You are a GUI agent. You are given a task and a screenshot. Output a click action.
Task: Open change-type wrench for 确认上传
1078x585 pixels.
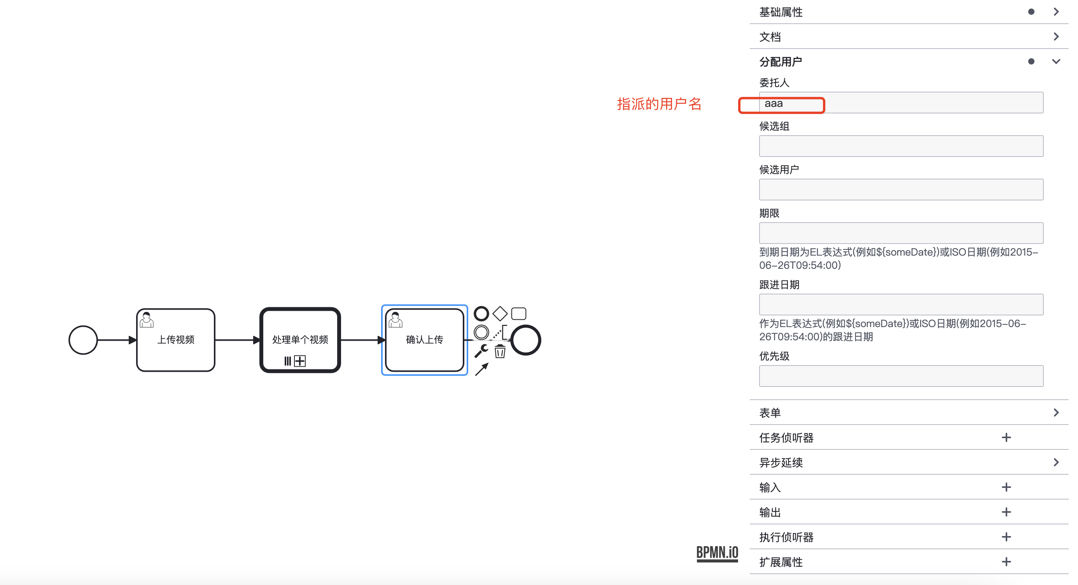click(481, 351)
